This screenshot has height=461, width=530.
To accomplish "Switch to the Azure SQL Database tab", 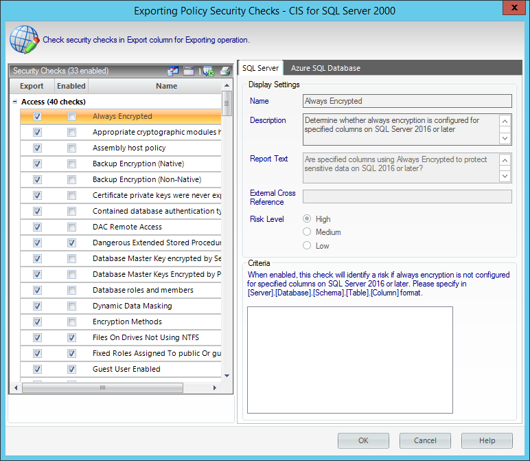I will pos(325,68).
